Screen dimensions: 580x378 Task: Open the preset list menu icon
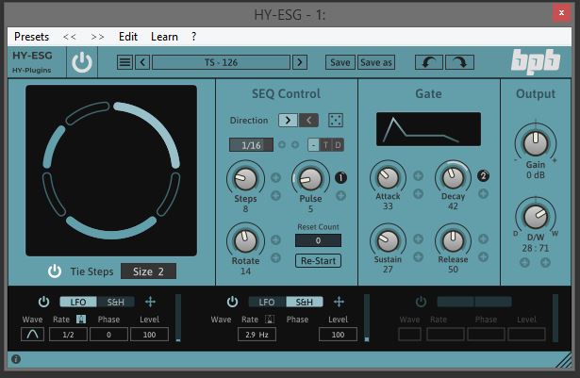coord(124,62)
